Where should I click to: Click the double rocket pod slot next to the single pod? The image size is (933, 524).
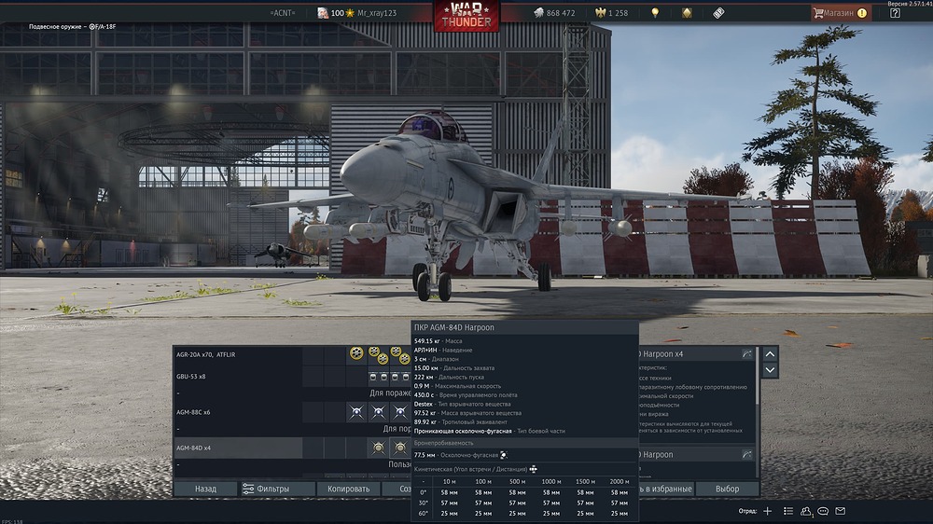(379, 355)
